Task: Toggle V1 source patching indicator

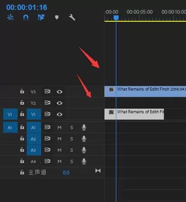Action: [x=10, y=114]
